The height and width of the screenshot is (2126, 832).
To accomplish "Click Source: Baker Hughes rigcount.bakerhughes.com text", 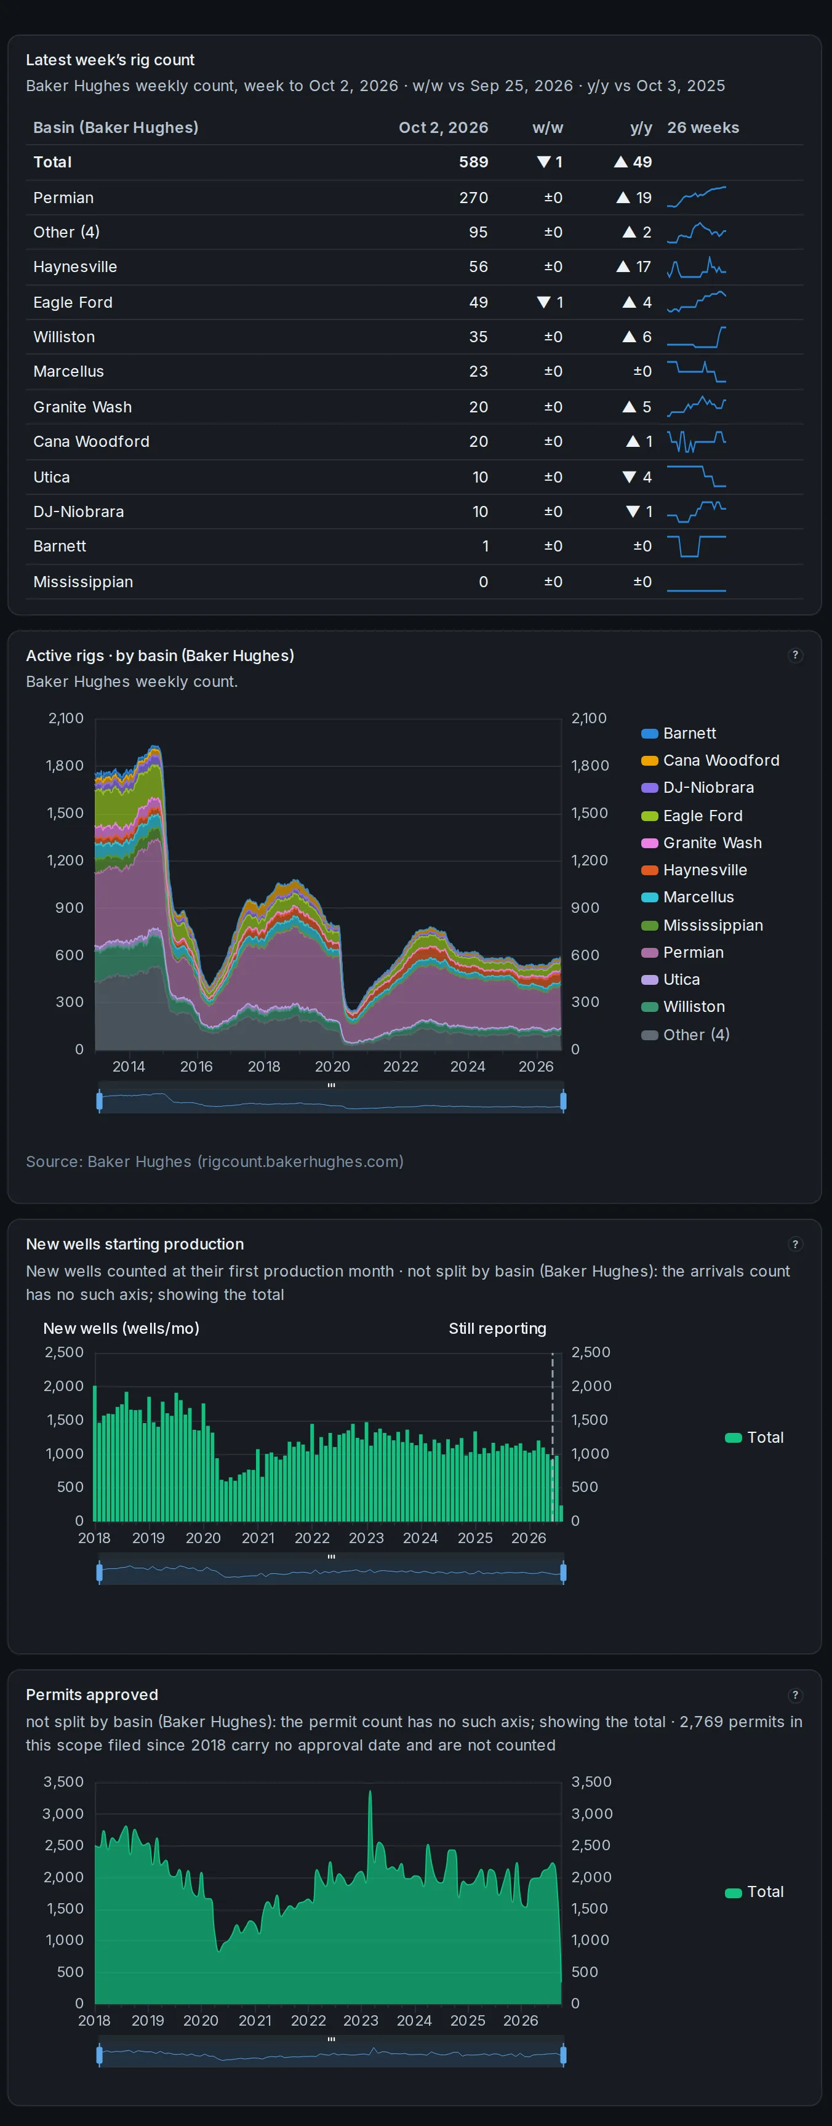I will (215, 1162).
